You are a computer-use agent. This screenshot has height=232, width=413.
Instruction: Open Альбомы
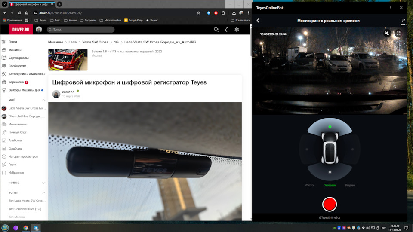tap(15, 140)
